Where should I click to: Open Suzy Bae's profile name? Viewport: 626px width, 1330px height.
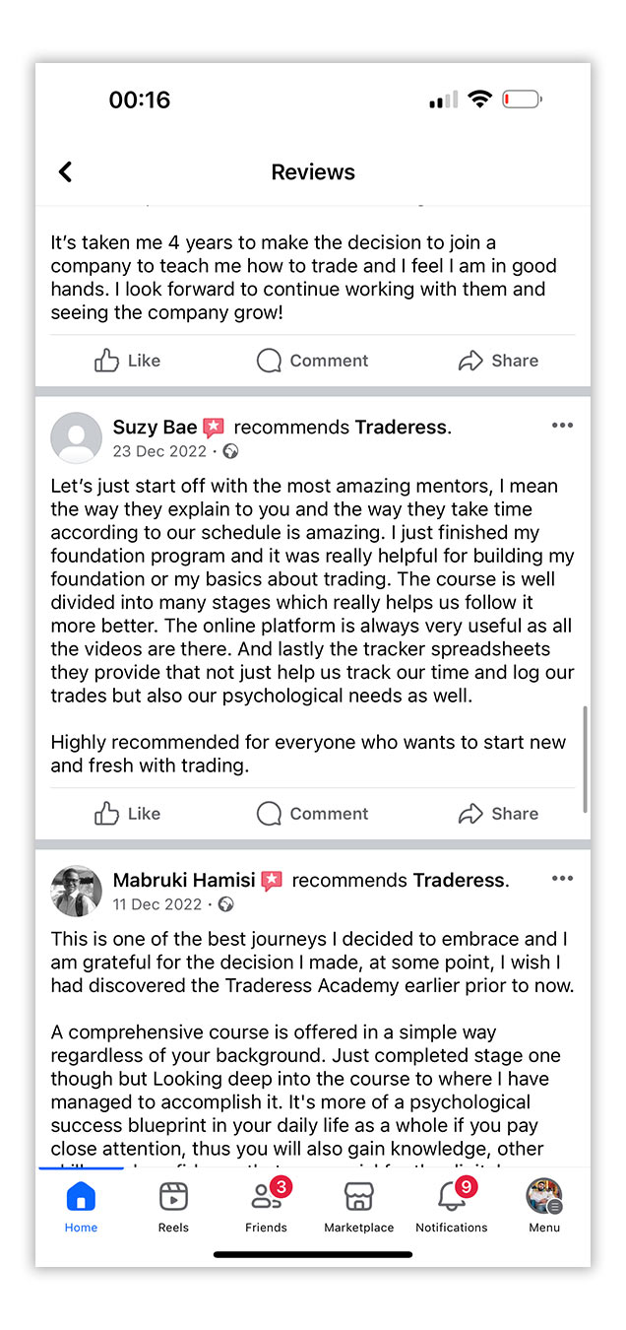(155, 427)
